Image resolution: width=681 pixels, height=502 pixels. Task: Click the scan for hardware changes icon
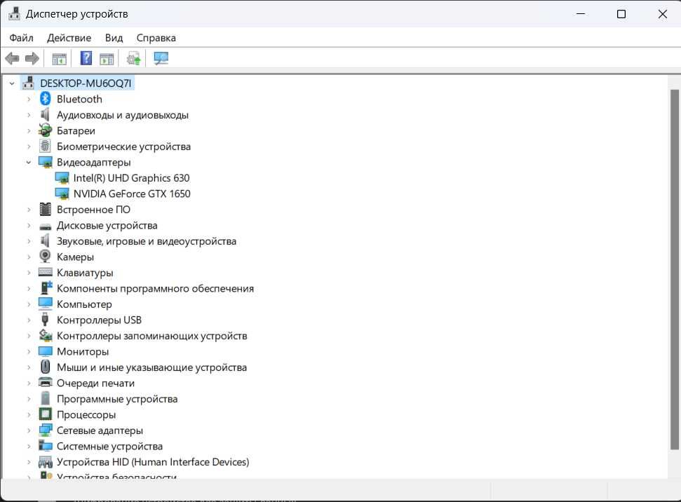161,58
